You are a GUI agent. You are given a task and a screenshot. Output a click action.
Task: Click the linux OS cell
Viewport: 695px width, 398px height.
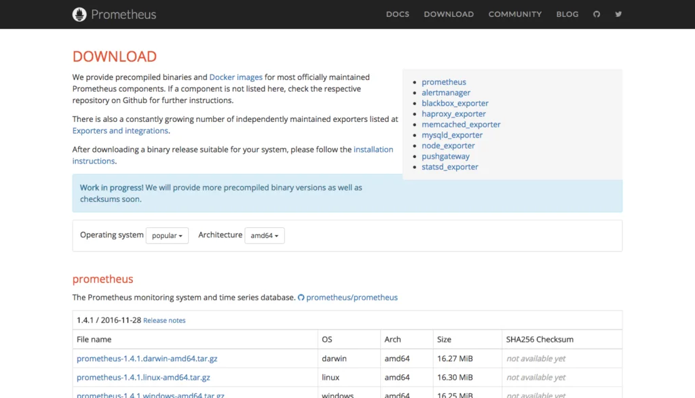[x=331, y=378]
